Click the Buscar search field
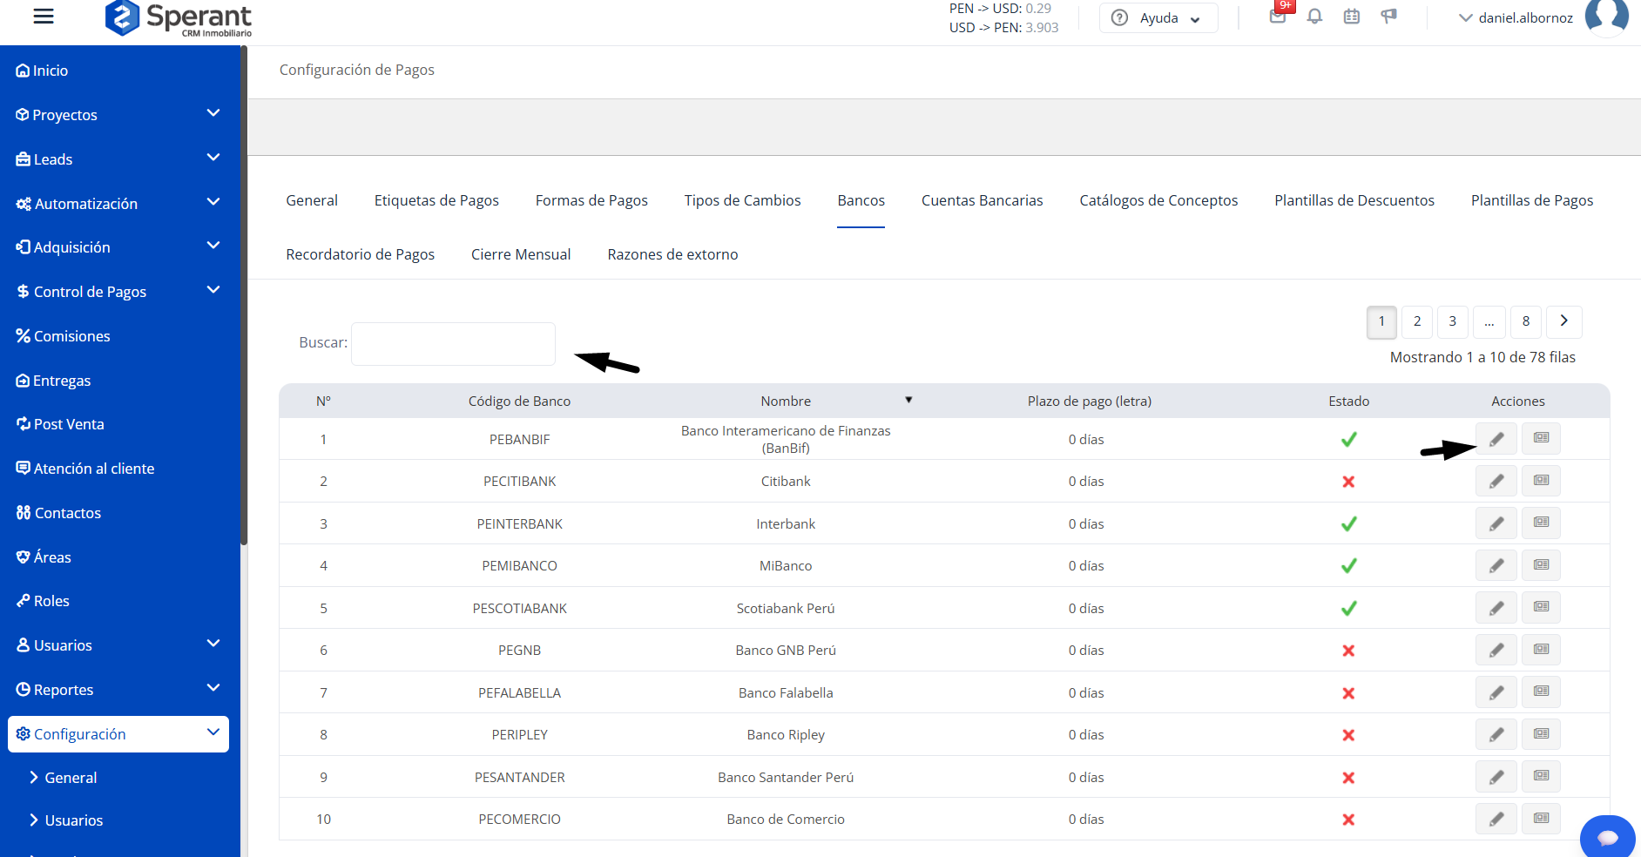Image resolution: width=1641 pixels, height=857 pixels. click(x=453, y=344)
